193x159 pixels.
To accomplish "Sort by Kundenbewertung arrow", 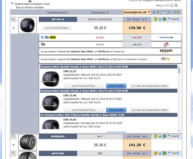I will [x=67, y=12].
